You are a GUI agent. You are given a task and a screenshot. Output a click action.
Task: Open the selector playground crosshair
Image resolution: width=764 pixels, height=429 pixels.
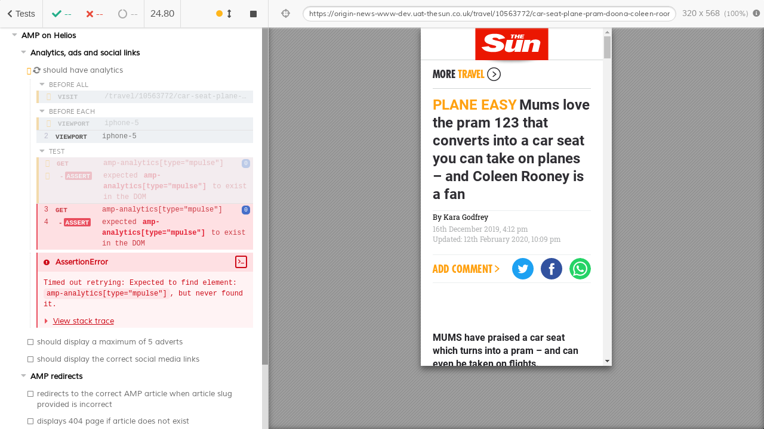[x=285, y=14]
